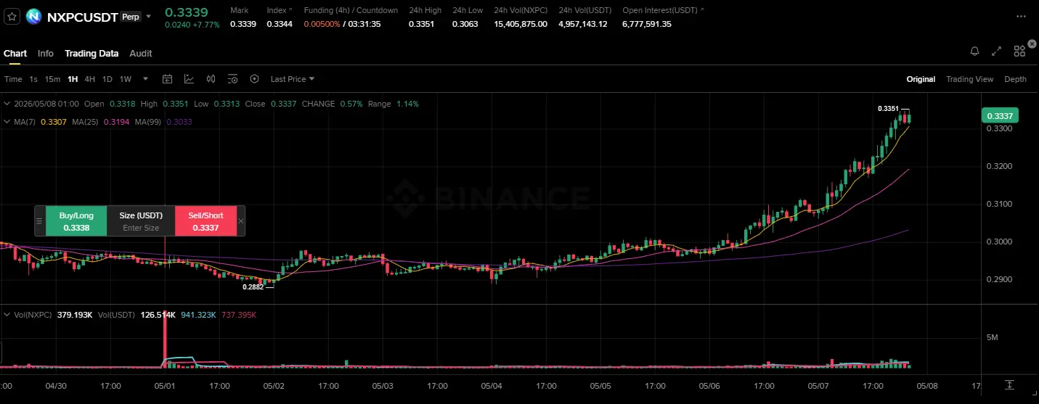Click the Sell/Short 0.3337 button
Image resolution: width=1039 pixels, height=404 pixels.
(205, 221)
